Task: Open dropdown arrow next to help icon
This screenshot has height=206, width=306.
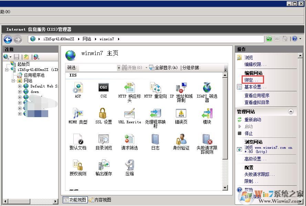Action: pos(300,39)
